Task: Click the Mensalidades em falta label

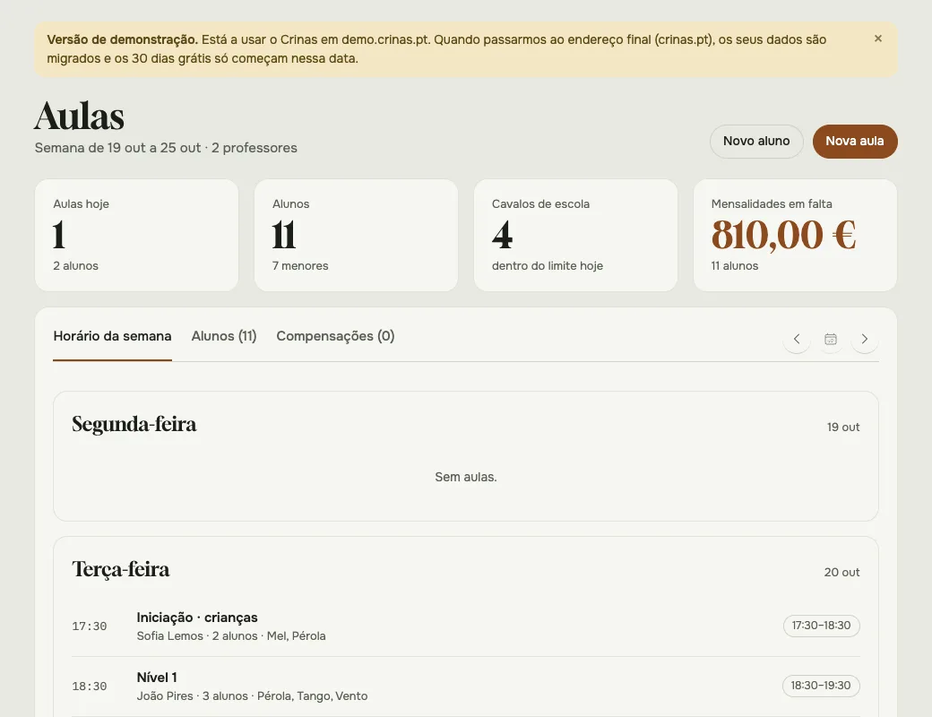Action: (772, 204)
